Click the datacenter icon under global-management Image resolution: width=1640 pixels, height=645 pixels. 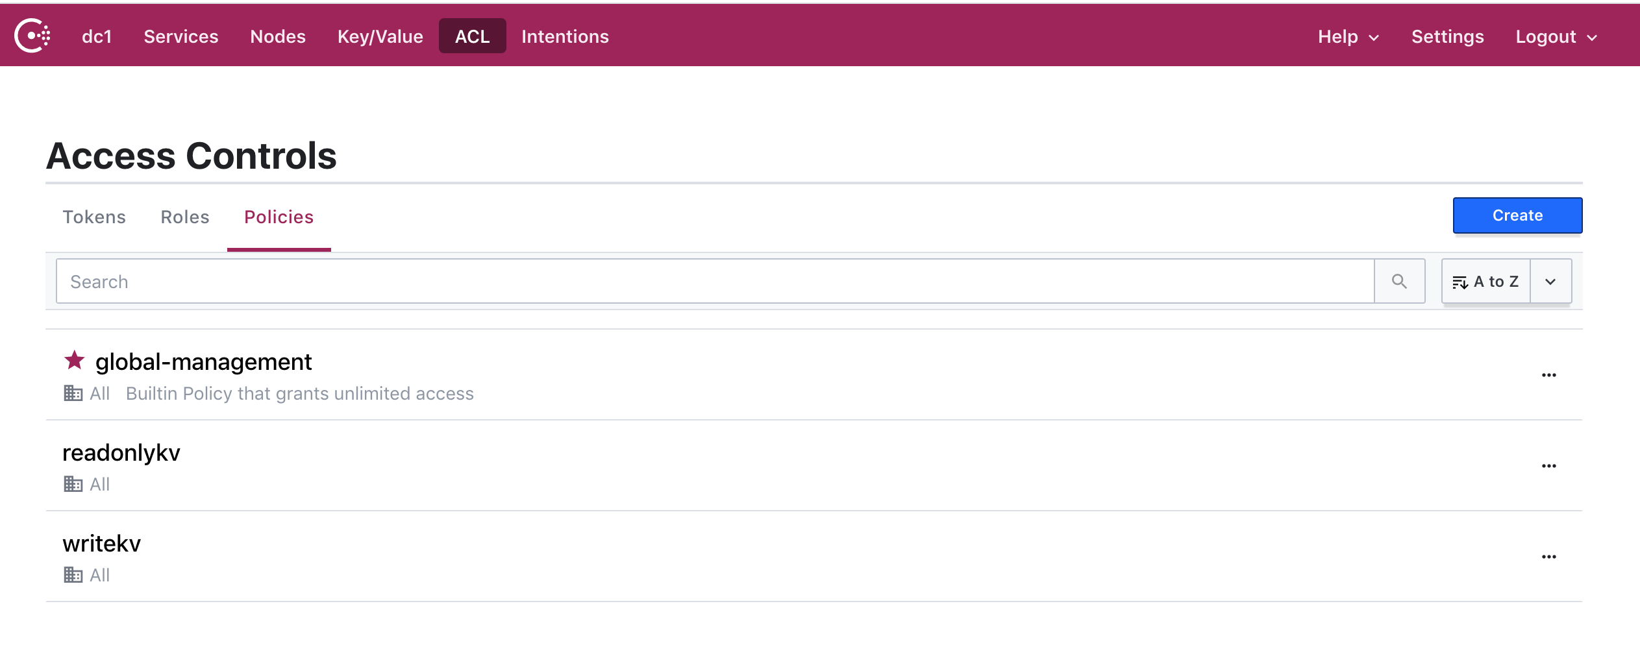click(73, 393)
